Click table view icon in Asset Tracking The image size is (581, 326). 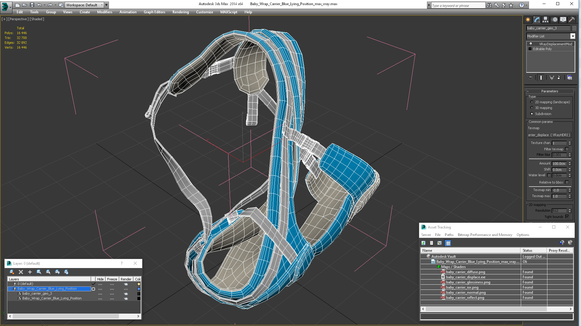pos(448,243)
